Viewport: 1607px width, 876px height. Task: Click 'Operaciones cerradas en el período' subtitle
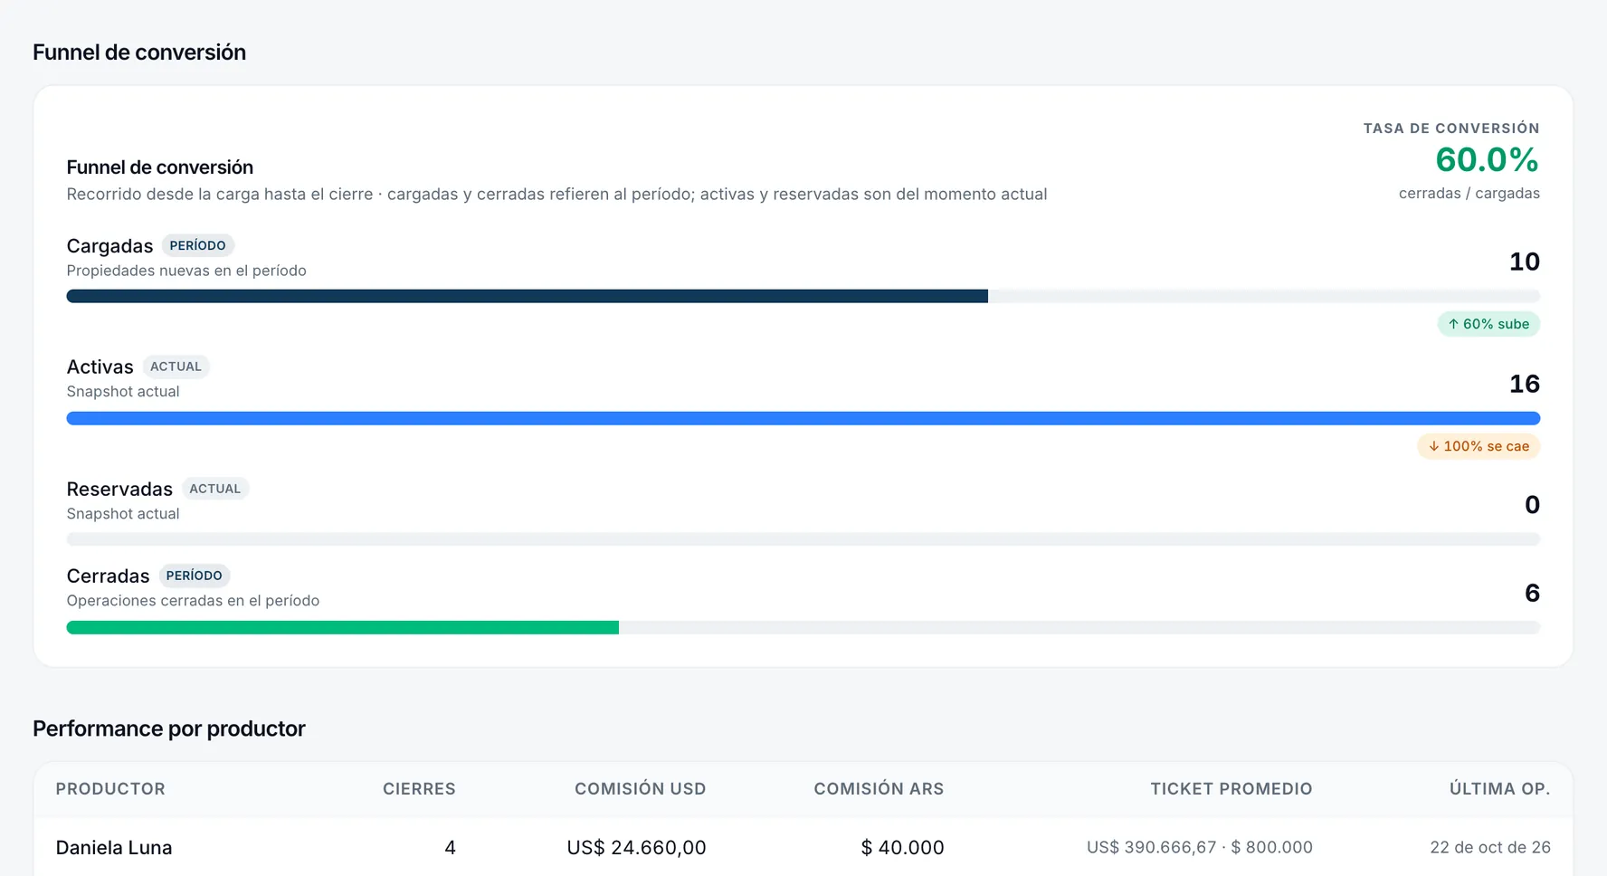tap(193, 601)
